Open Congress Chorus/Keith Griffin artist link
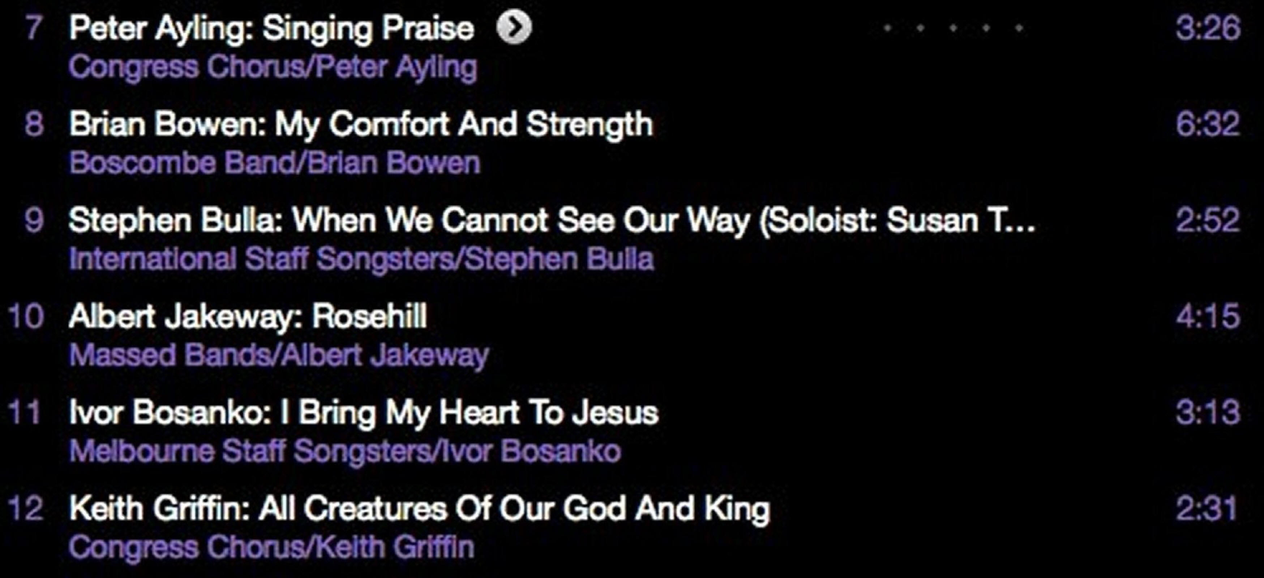 [271, 548]
